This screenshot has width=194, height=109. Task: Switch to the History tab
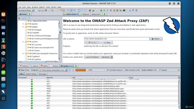click(x=24, y=66)
